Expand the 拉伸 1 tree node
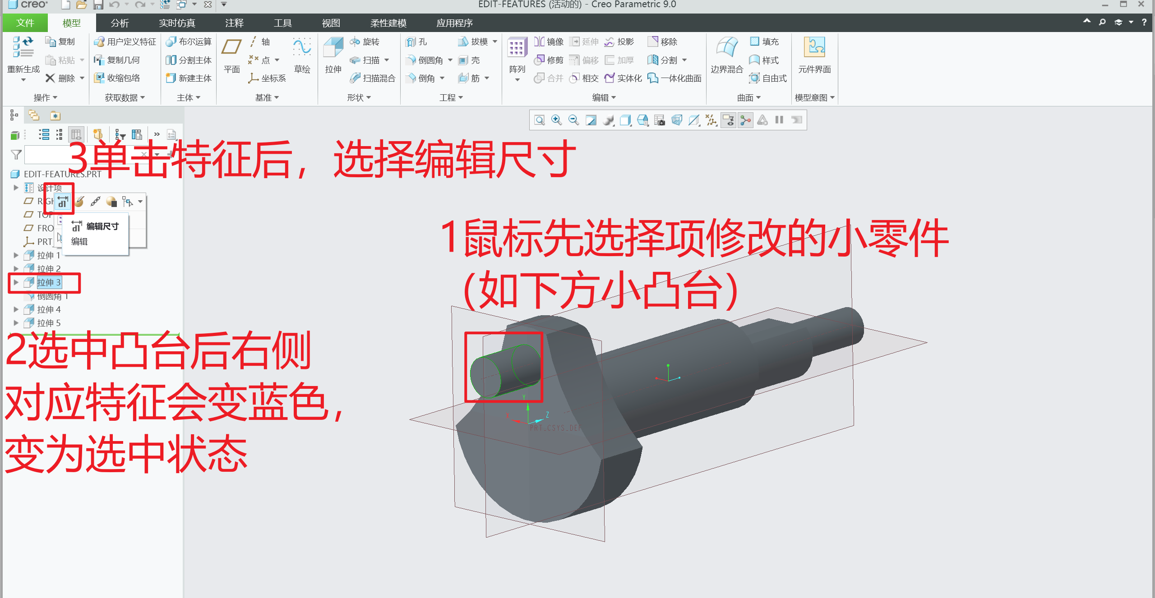Image resolution: width=1155 pixels, height=598 pixels. [16, 255]
